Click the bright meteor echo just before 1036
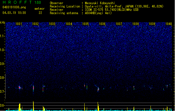 (98, 89)
